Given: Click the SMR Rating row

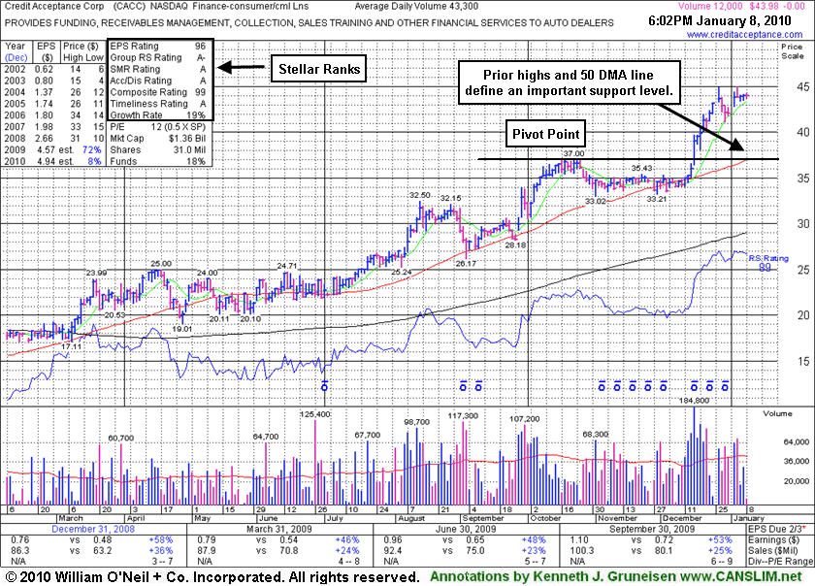Looking at the screenshot, I should coord(157,69).
